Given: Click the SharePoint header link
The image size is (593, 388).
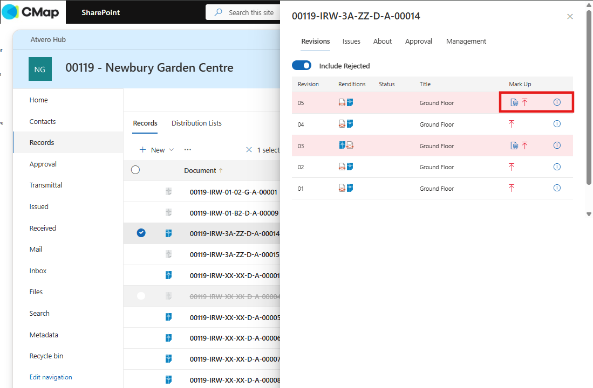Looking at the screenshot, I should coord(100,12).
